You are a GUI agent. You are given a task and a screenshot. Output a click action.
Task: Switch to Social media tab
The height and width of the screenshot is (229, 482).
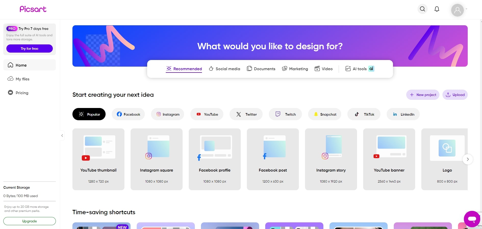(224, 69)
